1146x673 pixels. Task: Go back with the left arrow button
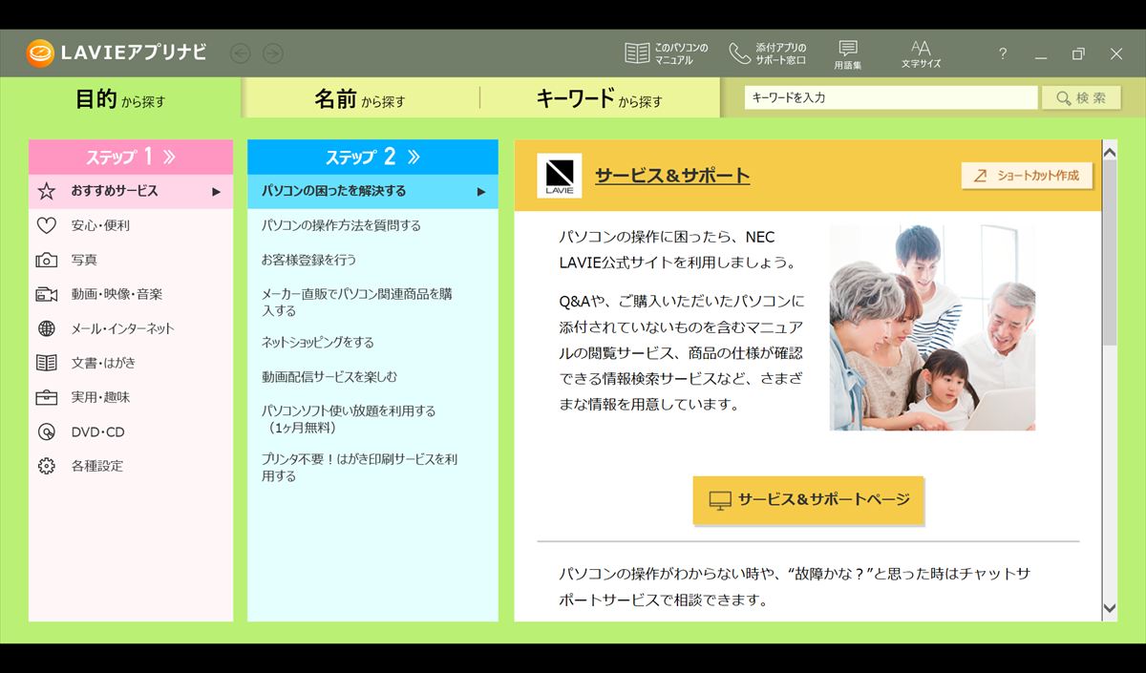point(241,53)
